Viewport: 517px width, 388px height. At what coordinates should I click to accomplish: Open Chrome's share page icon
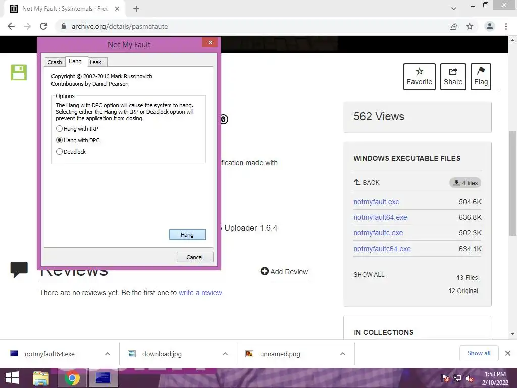tap(453, 26)
